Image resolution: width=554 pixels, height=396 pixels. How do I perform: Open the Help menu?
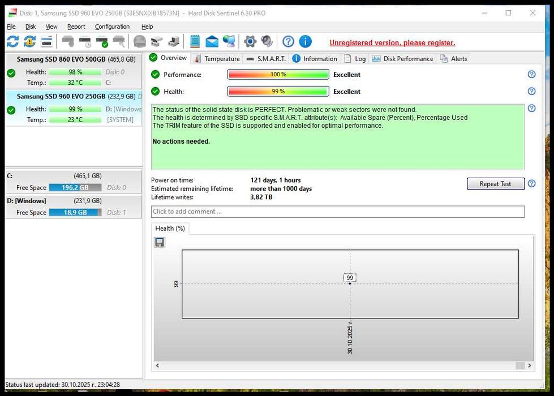point(147,27)
